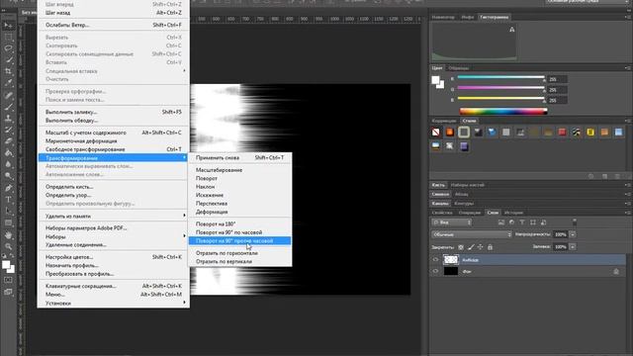This screenshot has height=356, width=633.
Task: Select the Magic Wand tool
Action: [8, 60]
